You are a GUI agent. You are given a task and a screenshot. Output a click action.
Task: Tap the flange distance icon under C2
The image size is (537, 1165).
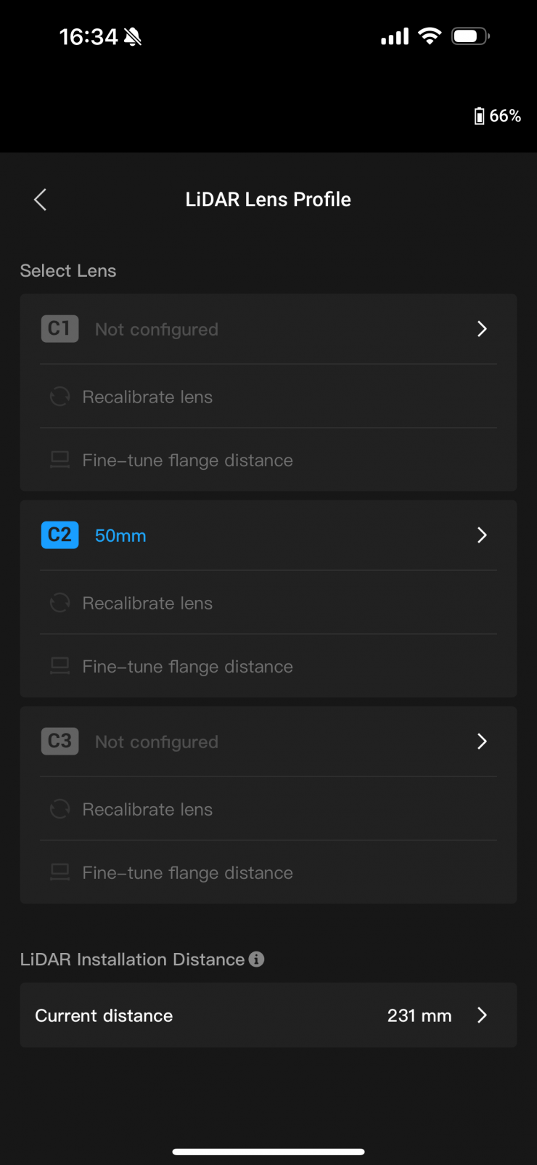pos(60,666)
